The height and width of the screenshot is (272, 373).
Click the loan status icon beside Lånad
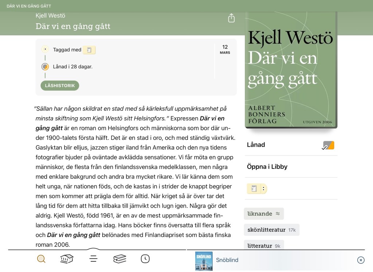coord(328,145)
